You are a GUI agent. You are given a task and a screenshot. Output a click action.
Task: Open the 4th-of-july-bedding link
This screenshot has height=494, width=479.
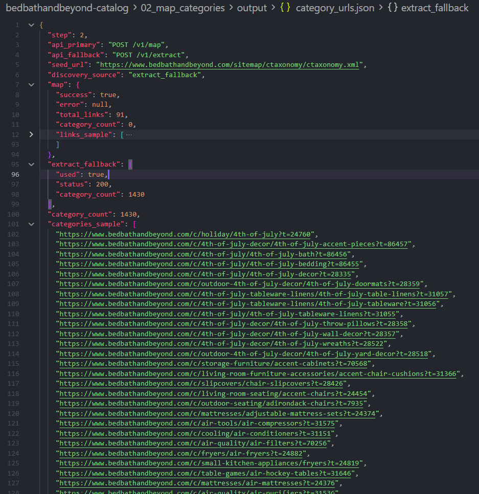pos(209,264)
